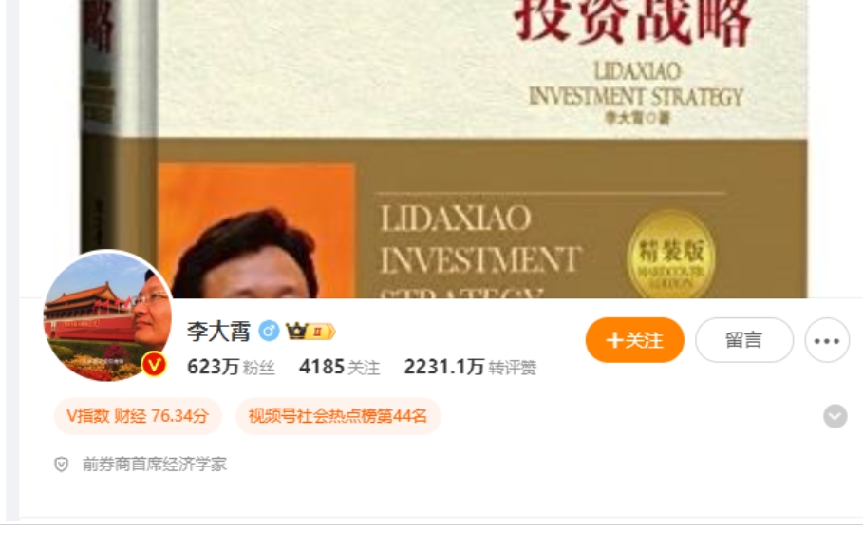Click the plus sign in follow button
The image size is (863, 533).
614,340
